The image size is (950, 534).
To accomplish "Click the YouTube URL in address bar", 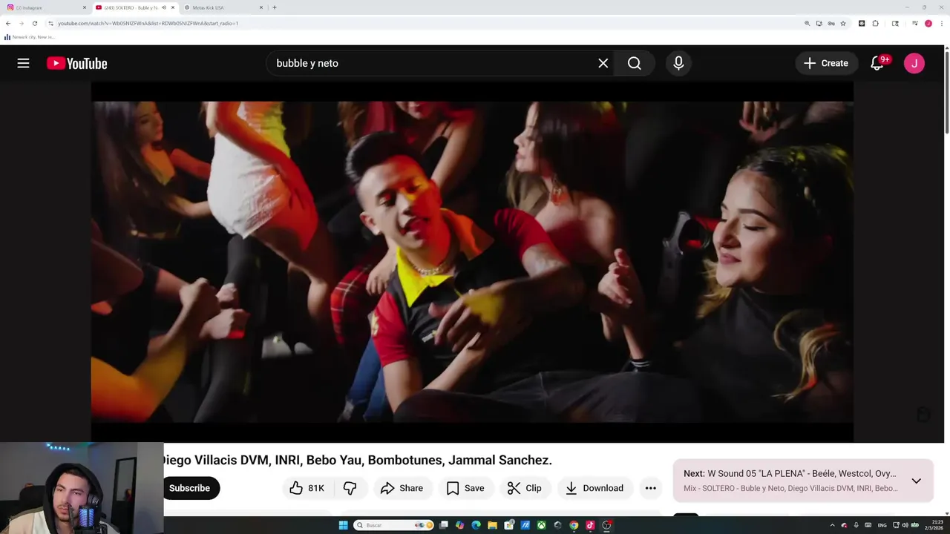I will 148,23.
